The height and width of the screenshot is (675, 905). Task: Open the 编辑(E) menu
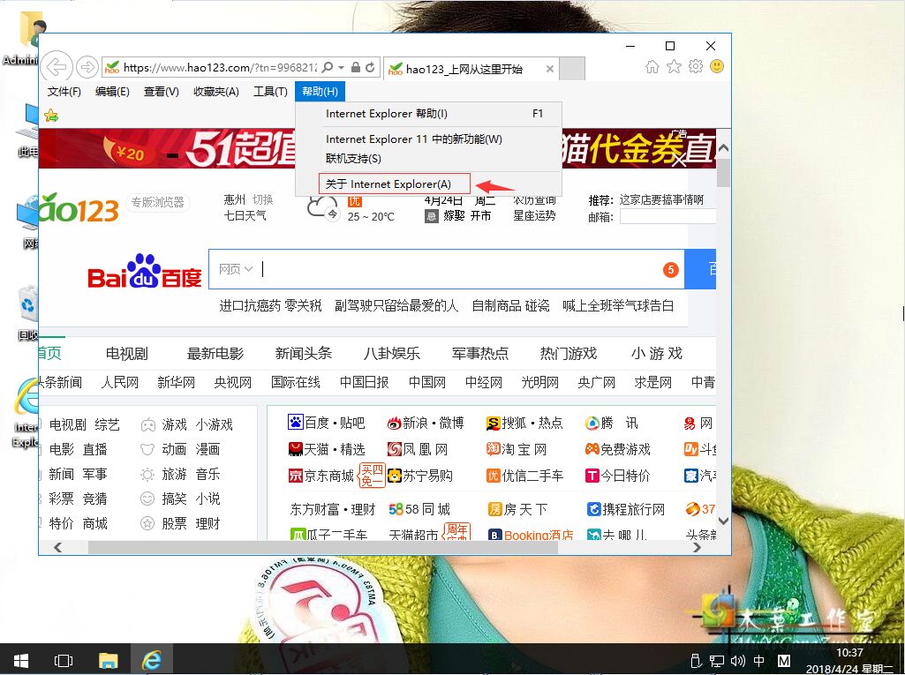point(112,92)
